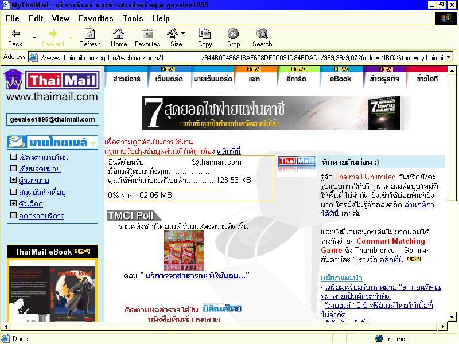Click the Refresh toolbar icon
Image resolution: width=459 pixels, height=344 pixels.
point(90,36)
